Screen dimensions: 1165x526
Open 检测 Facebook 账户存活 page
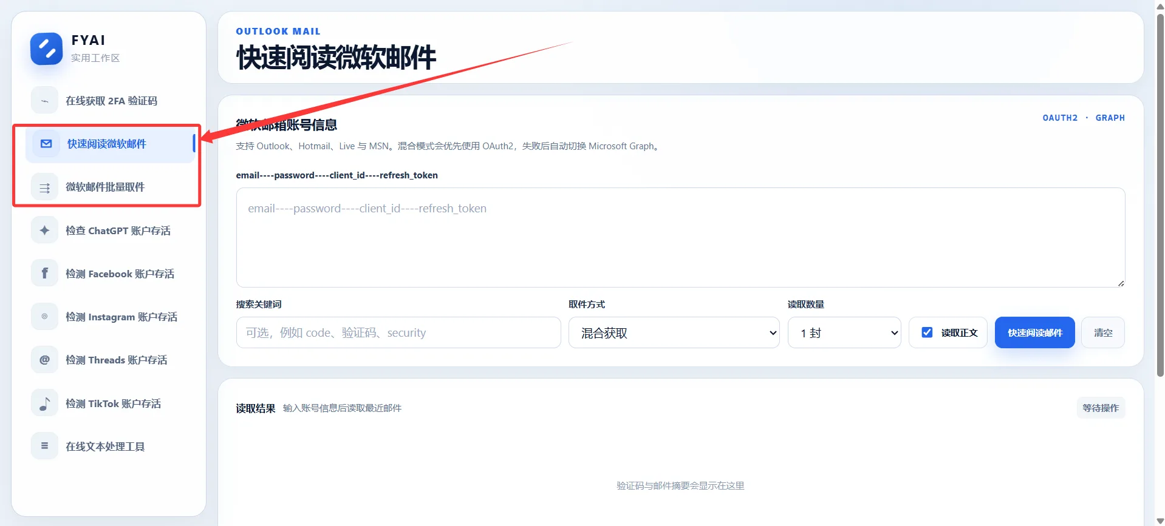click(x=110, y=274)
